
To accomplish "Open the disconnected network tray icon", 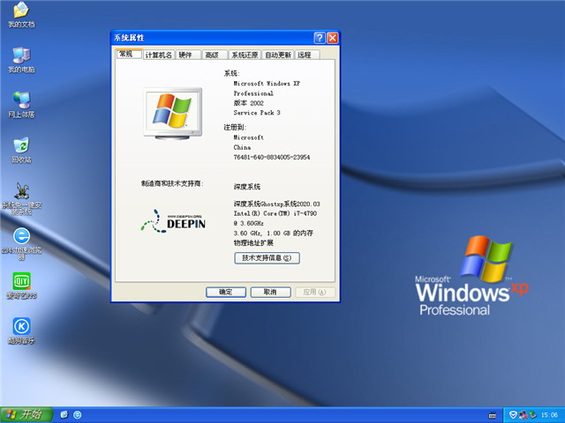I will pos(523,415).
